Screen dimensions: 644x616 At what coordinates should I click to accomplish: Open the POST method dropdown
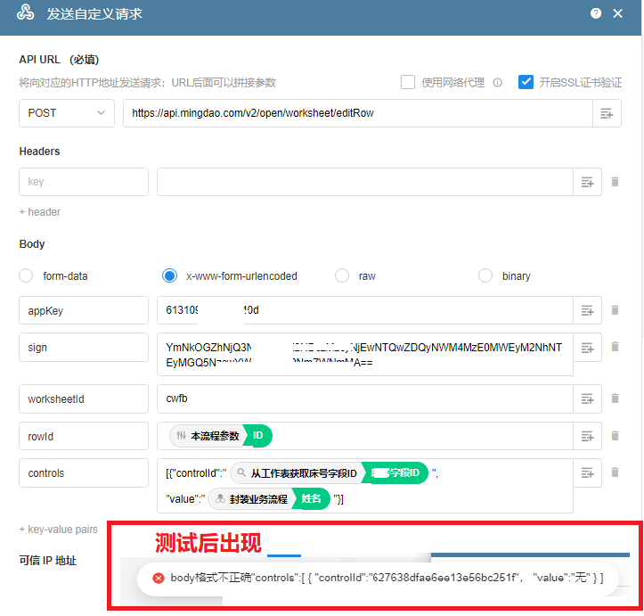pos(67,113)
